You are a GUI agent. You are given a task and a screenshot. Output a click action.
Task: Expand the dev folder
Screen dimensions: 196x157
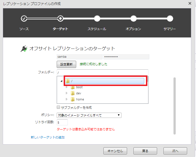[67, 93]
